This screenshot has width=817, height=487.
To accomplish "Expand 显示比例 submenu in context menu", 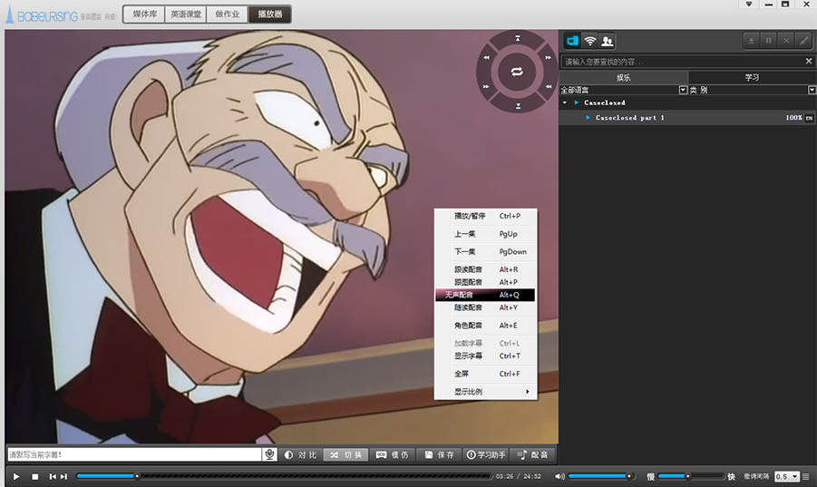I will (x=485, y=392).
